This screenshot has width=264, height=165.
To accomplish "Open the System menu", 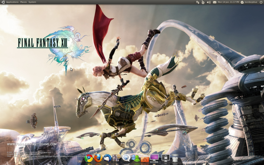I will point(32,2).
